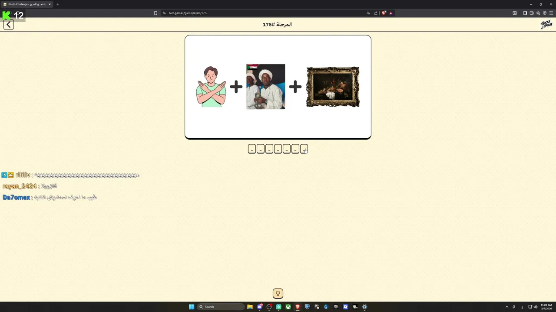Screen dimensions: 556x312
Task: Select the Photo Challenge browser tab
Action: click(x=27, y=4)
